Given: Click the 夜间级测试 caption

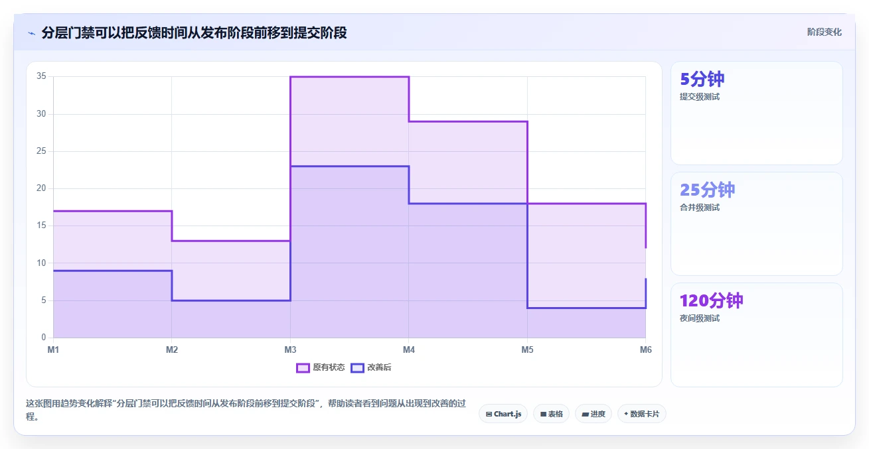Looking at the screenshot, I should point(700,318).
